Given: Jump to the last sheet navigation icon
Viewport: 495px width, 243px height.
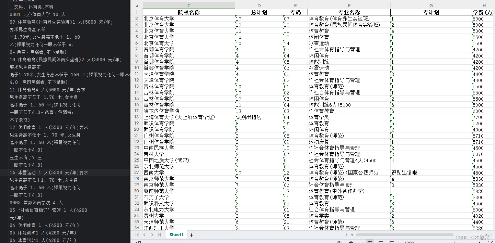Looking at the screenshot, I should pyautogui.click(x=160, y=235).
